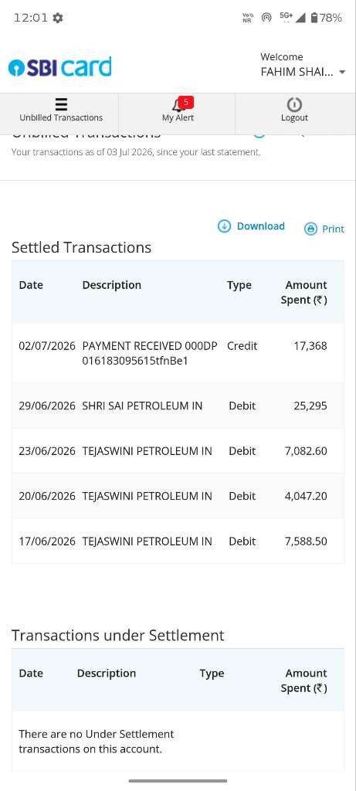Click the Print printer icon
356x791 pixels.
click(310, 229)
